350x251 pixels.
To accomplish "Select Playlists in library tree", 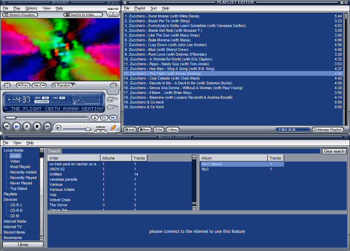I will pos(10,194).
